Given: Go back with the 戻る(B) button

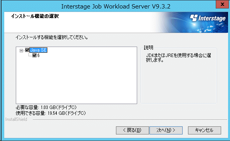Looking at the screenshot, I should 132,130.
